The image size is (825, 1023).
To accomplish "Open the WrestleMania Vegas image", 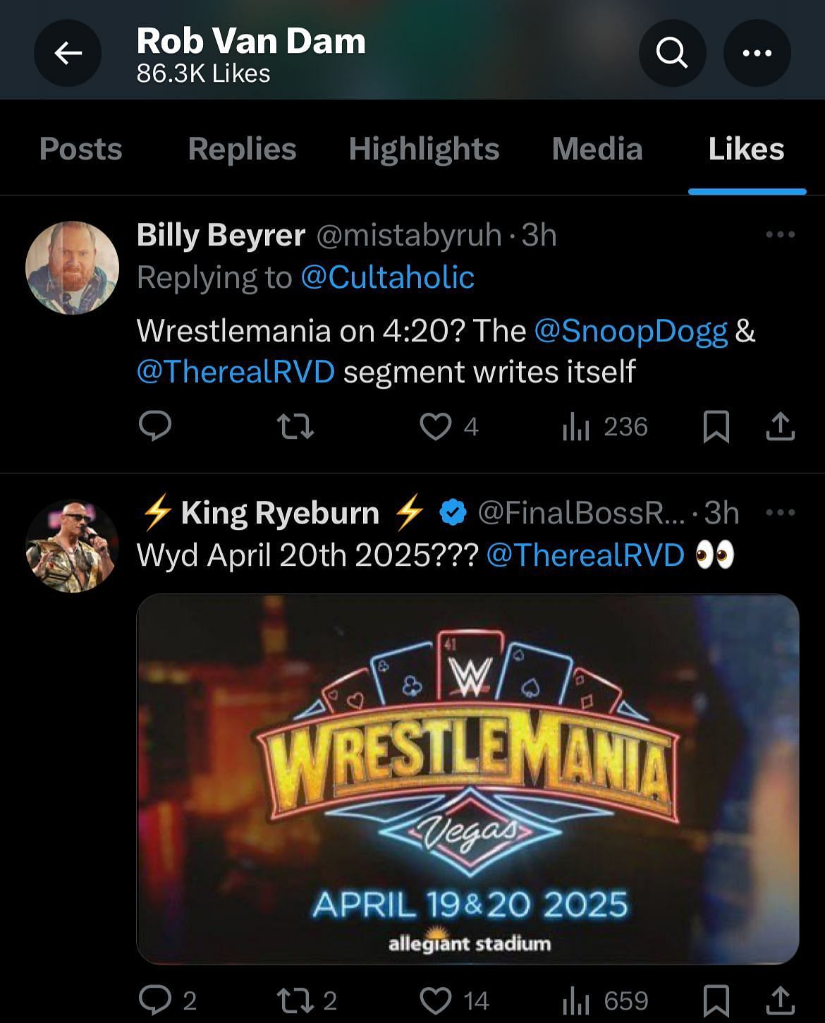I will click(468, 779).
